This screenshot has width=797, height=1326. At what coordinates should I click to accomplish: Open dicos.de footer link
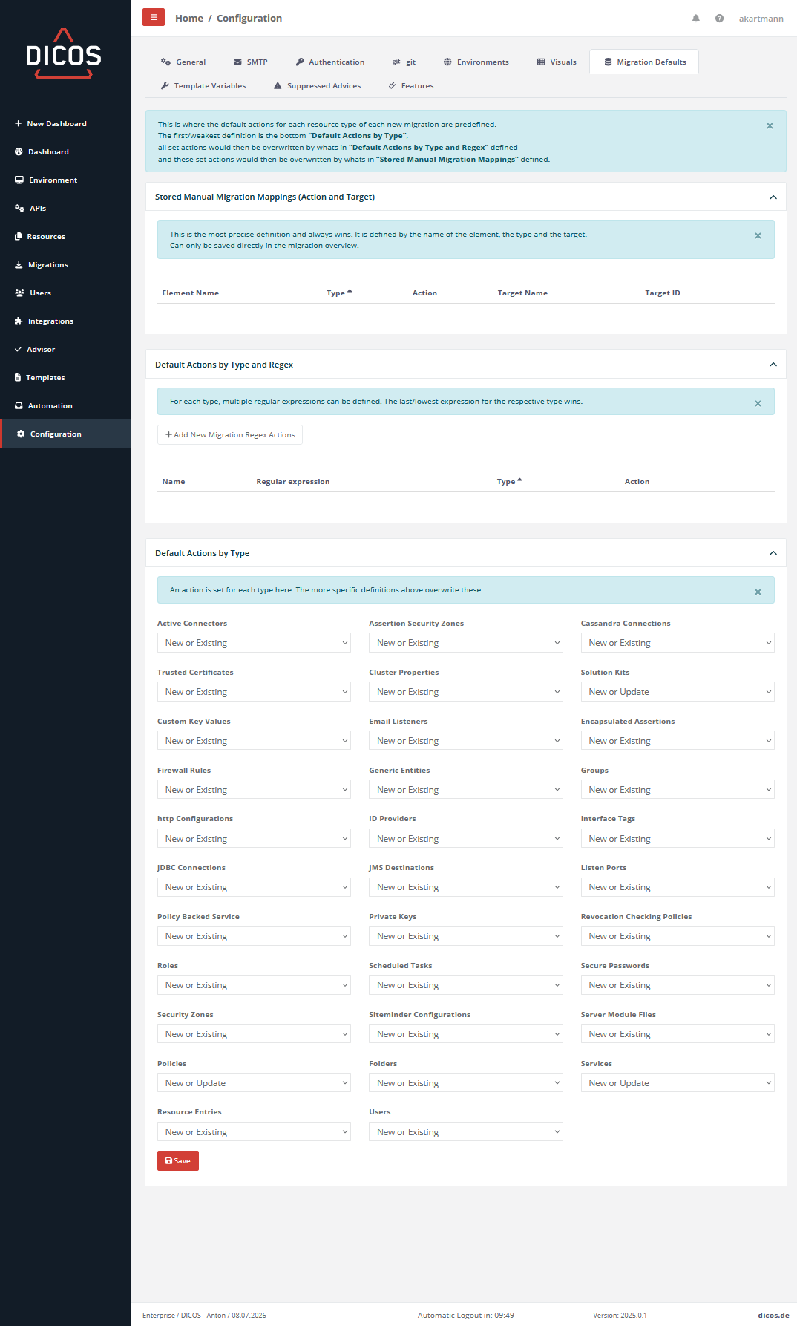773,1315
